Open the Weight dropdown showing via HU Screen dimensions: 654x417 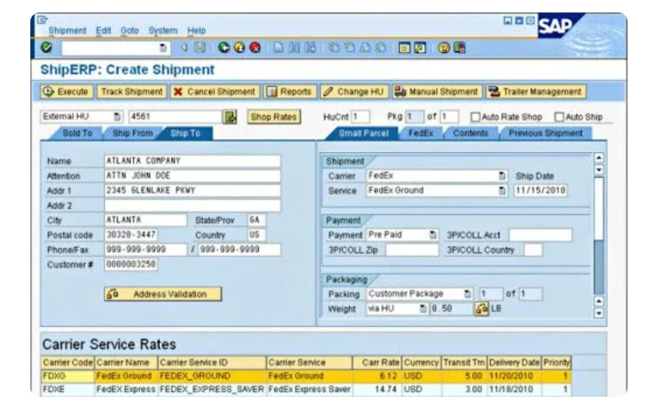[423, 309]
